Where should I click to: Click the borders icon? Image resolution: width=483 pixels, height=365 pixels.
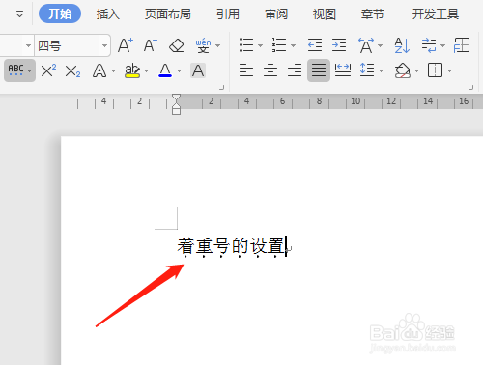coord(435,70)
